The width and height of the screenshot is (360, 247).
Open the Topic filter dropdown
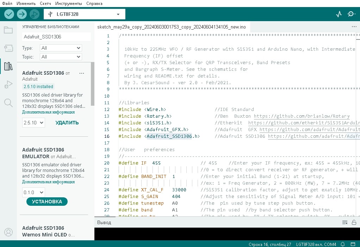[61, 57]
